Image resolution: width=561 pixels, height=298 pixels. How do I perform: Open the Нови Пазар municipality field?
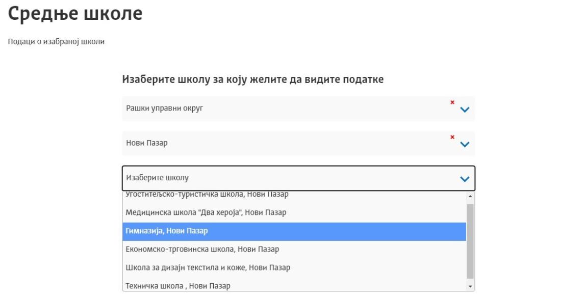[x=298, y=143]
